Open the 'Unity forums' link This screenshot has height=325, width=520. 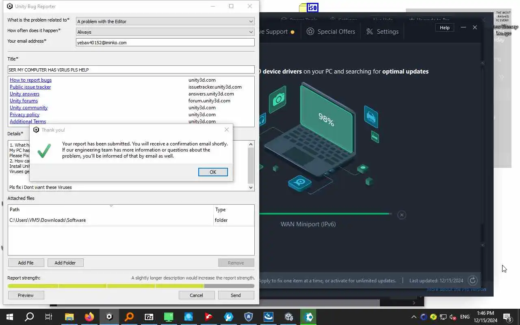point(24,101)
